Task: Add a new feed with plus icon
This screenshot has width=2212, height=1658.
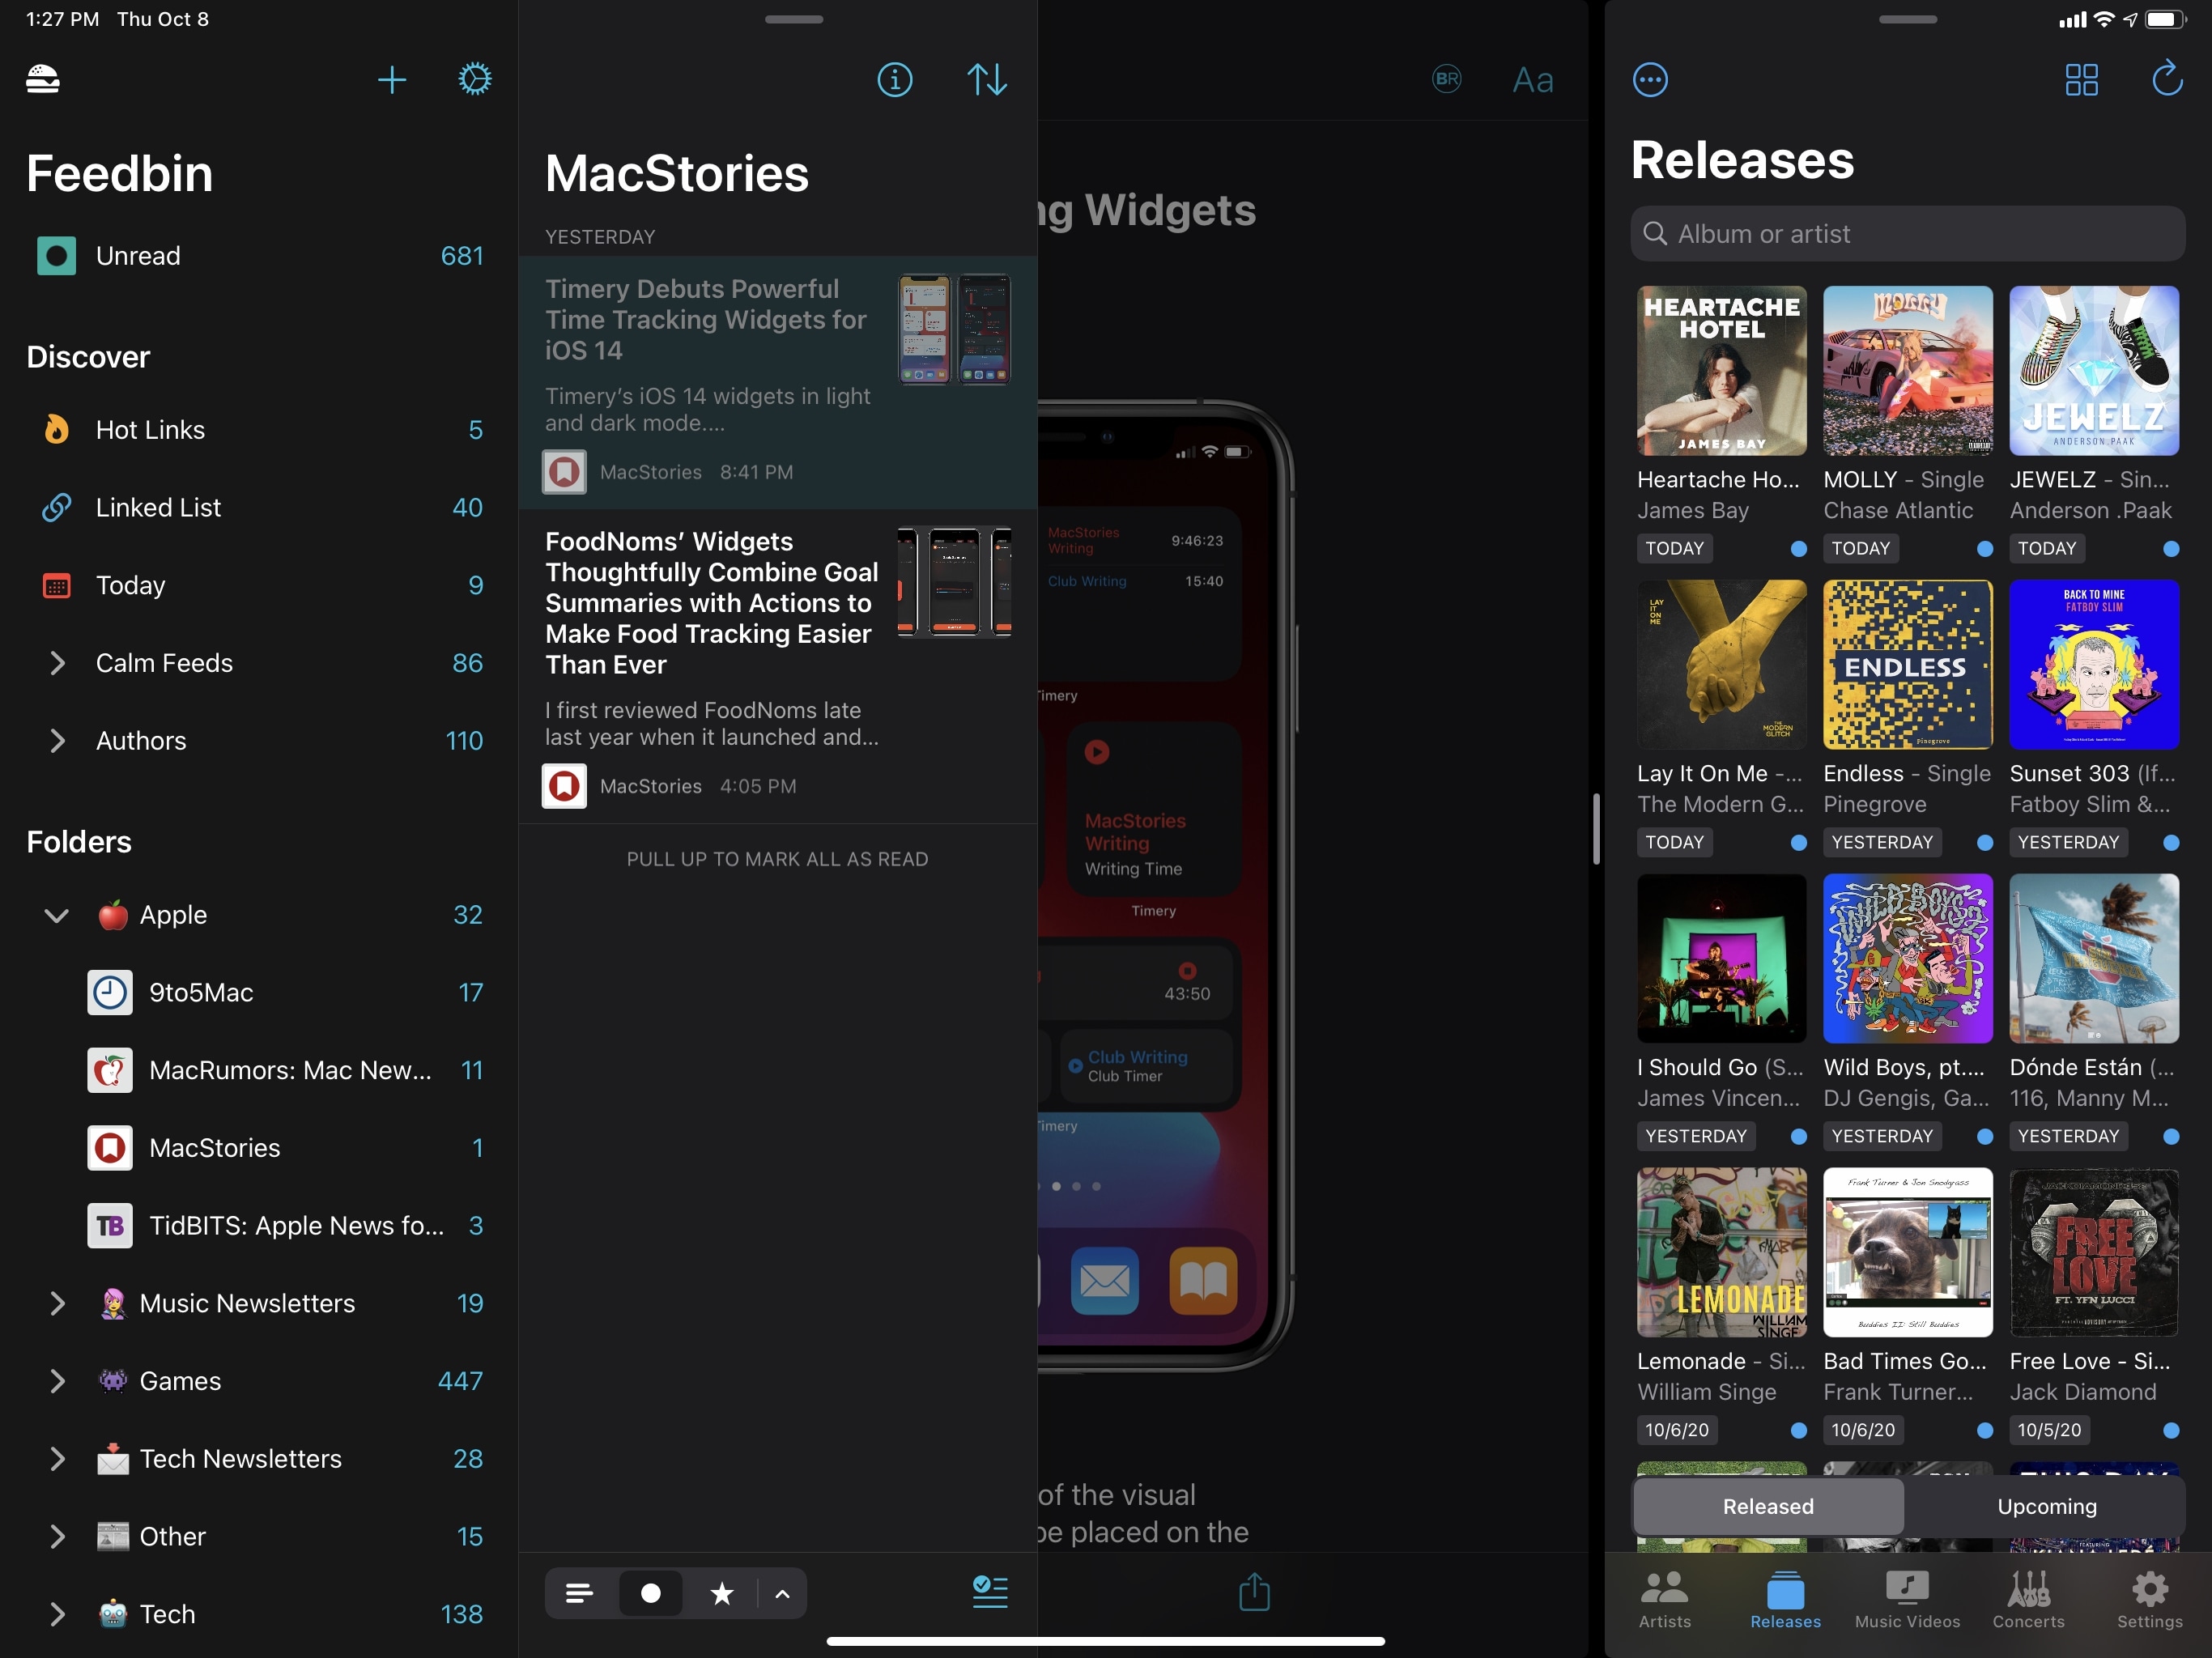Action: point(392,80)
